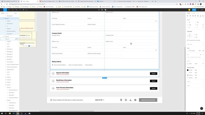Toggle layer visibility eye in Layer section
This screenshot has width=205, height=115.
tap(203, 51)
